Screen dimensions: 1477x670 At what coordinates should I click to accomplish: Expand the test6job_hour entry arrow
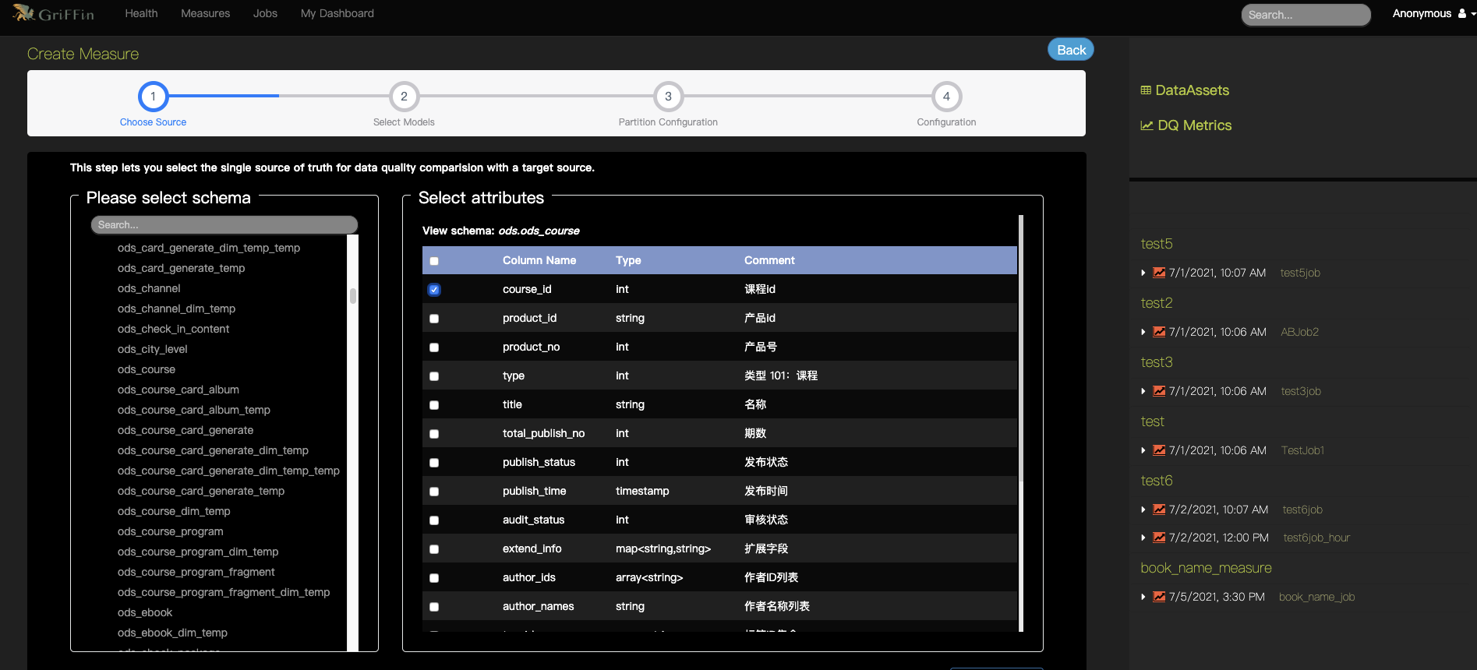(x=1143, y=538)
